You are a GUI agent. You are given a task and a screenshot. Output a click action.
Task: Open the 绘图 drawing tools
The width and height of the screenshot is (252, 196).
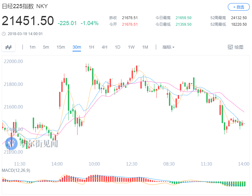pos(235,47)
